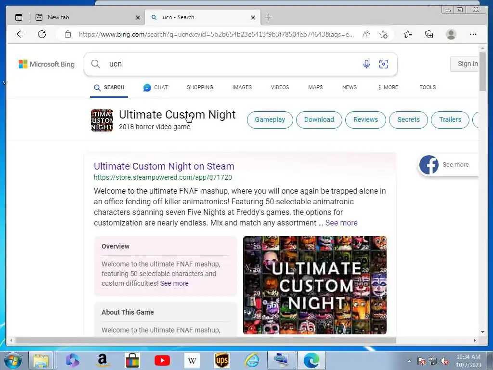Open the network tray icon
493x370 pixels.
pos(433,361)
